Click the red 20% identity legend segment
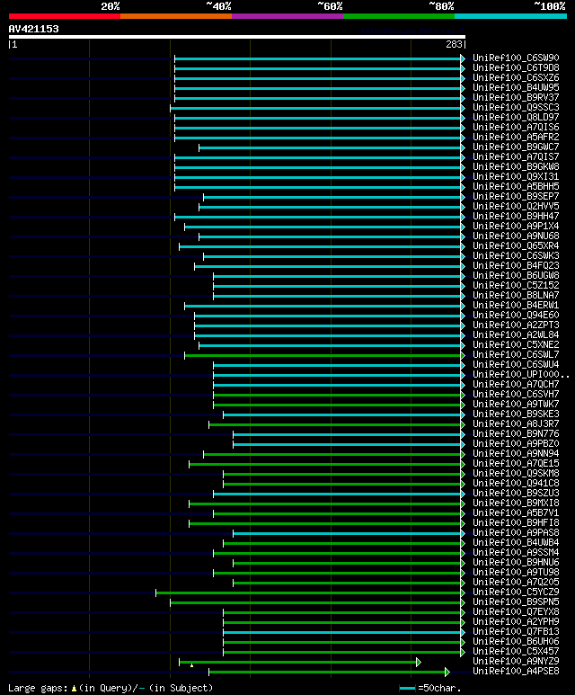Viewport: 575px width, 695px height. (64, 16)
